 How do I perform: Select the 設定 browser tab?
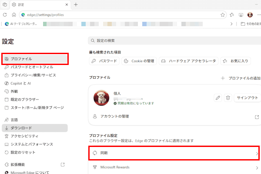coord(40,5)
